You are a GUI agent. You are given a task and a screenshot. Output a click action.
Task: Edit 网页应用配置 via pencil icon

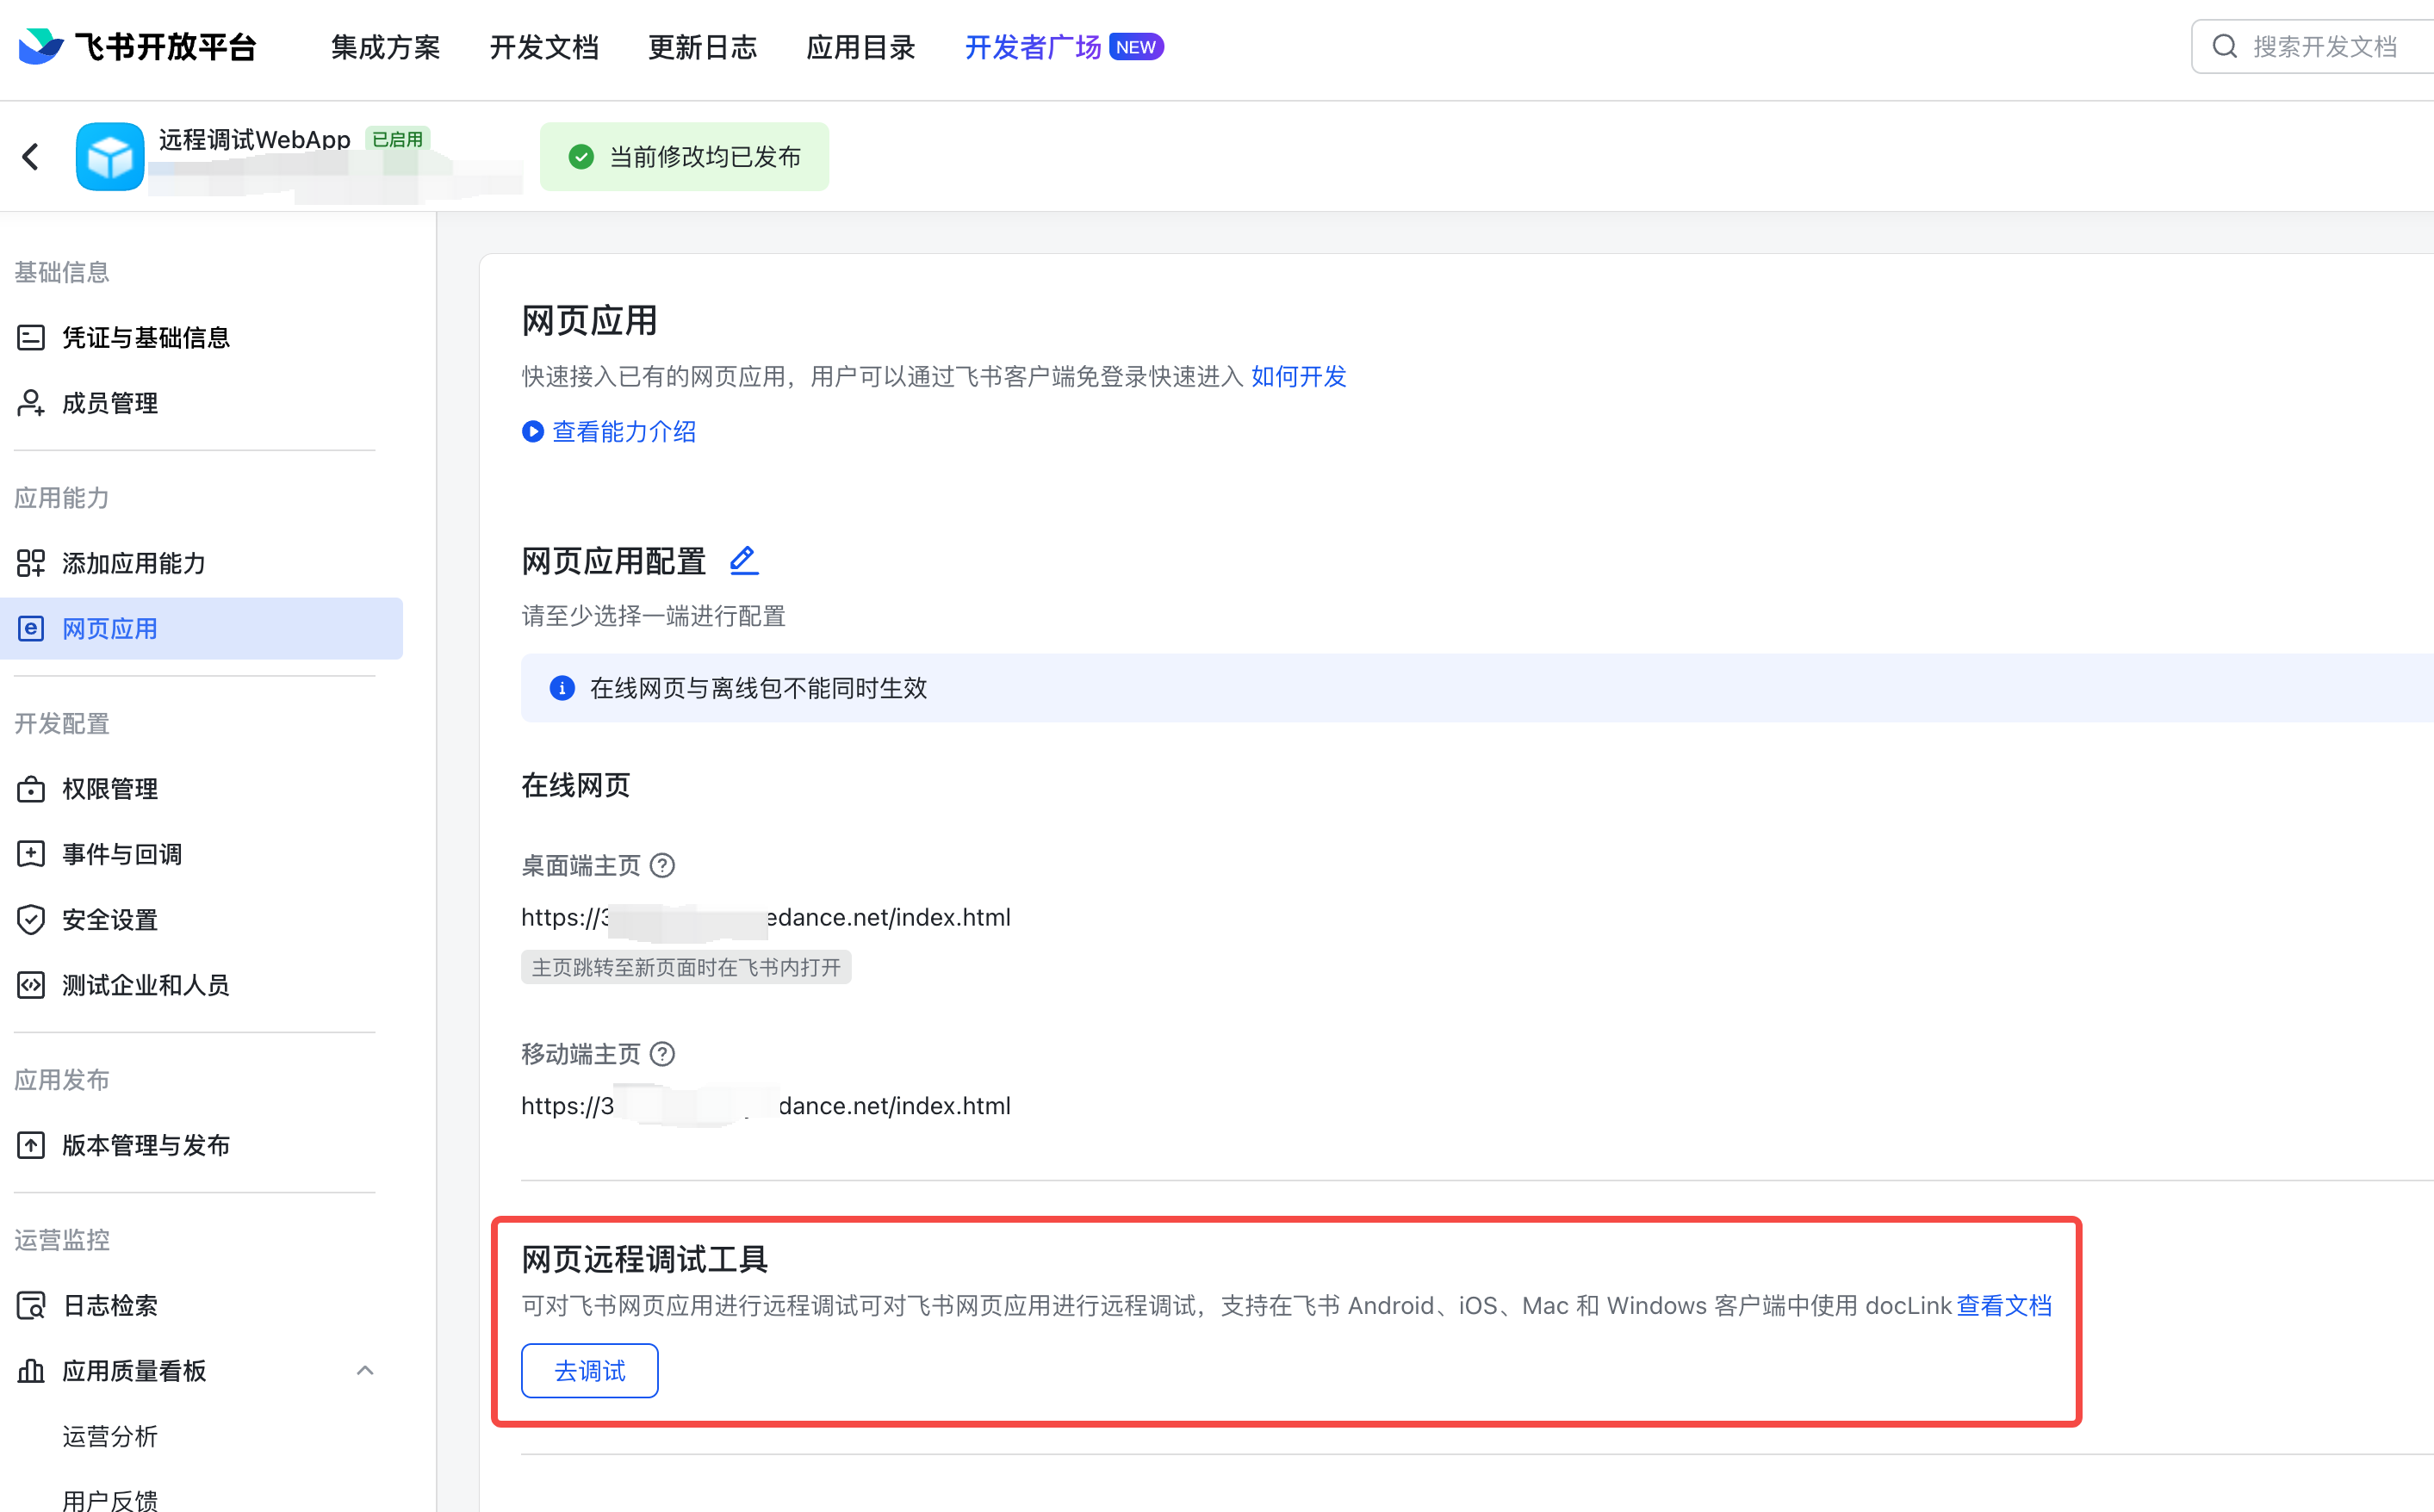point(743,560)
